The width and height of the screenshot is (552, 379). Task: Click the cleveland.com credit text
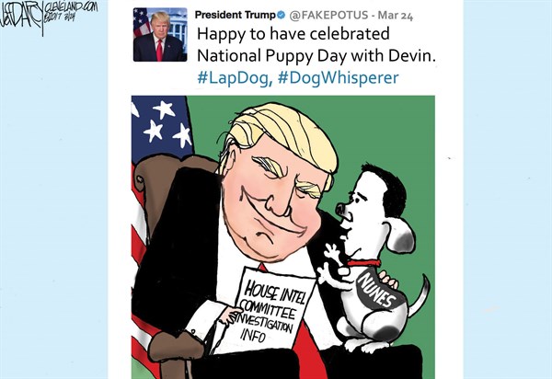tap(71, 7)
